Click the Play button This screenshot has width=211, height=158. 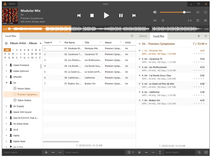(107, 16)
